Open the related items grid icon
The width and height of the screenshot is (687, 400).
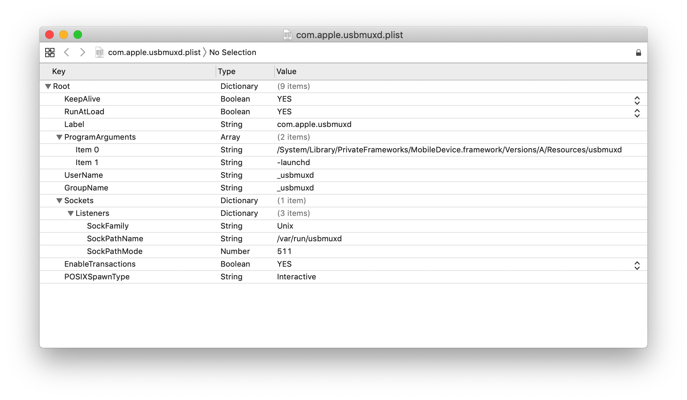pyautogui.click(x=50, y=53)
